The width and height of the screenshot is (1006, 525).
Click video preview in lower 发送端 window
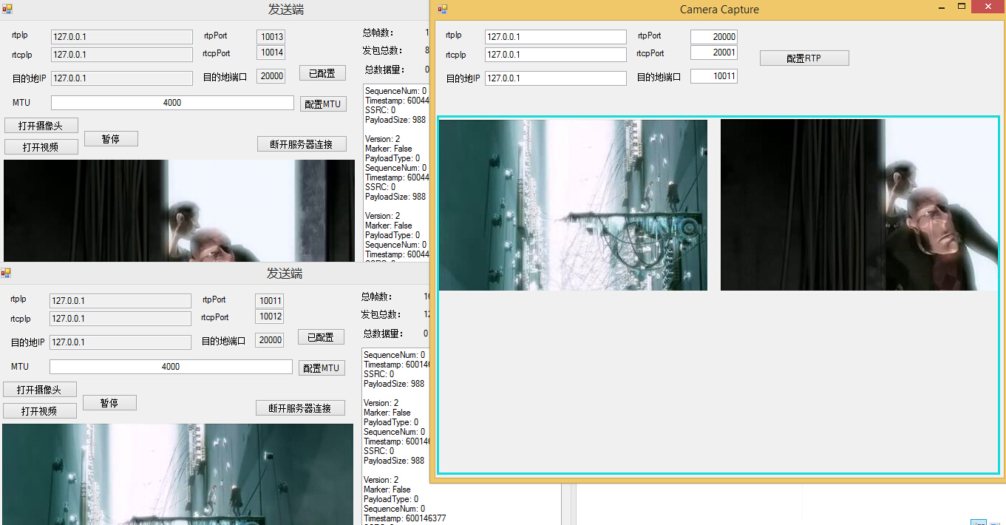pos(178,474)
